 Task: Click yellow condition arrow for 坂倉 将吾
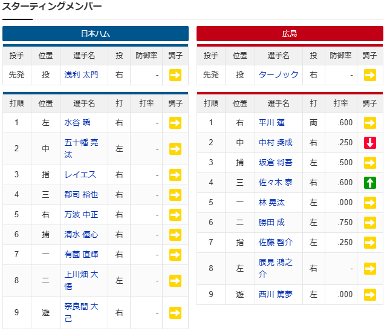pyautogui.click(x=369, y=163)
